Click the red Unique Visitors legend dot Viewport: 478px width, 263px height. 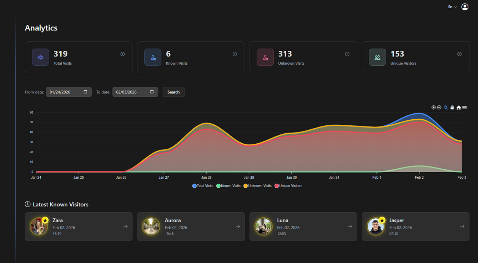pyautogui.click(x=276, y=185)
